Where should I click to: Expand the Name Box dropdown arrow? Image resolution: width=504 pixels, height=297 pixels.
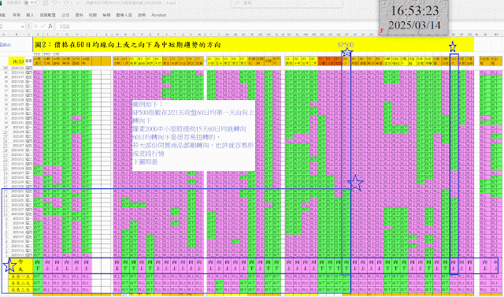22,26
